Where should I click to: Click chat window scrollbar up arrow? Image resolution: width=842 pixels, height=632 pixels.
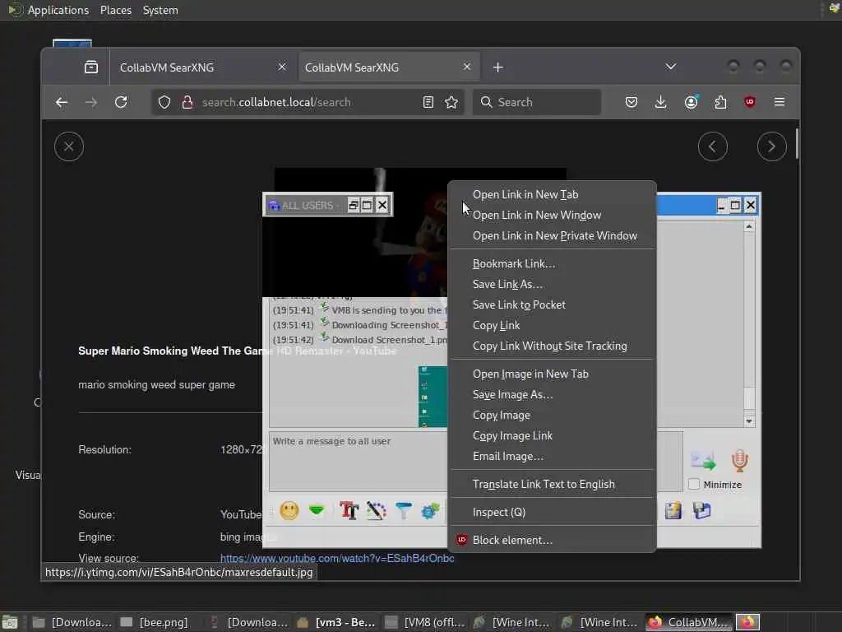(749, 227)
